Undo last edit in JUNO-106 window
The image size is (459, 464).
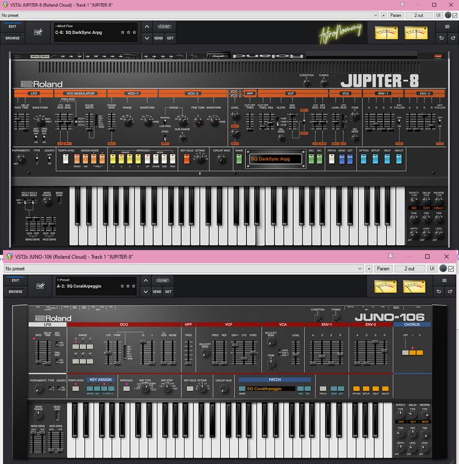pyautogui.click(x=439, y=291)
